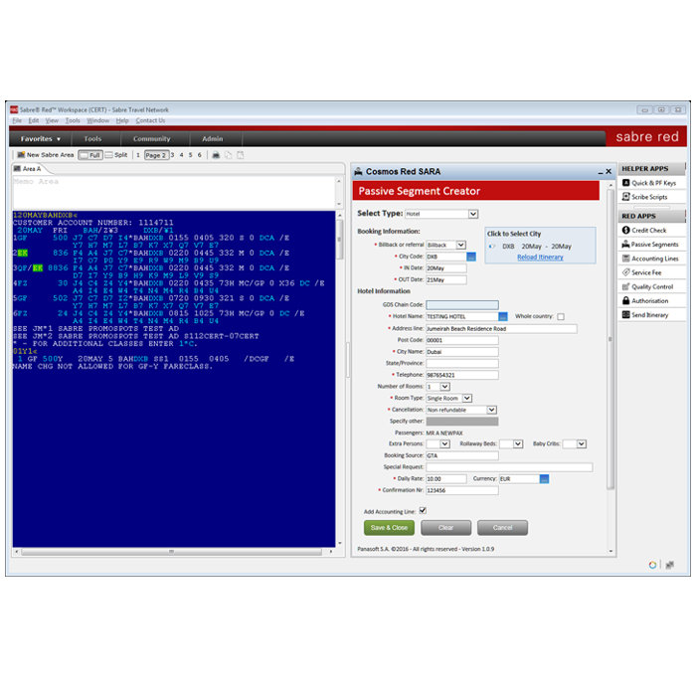This screenshot has width=696, height=696.
Task: Click into the Special Request field
Action: (x=509, y=466)
